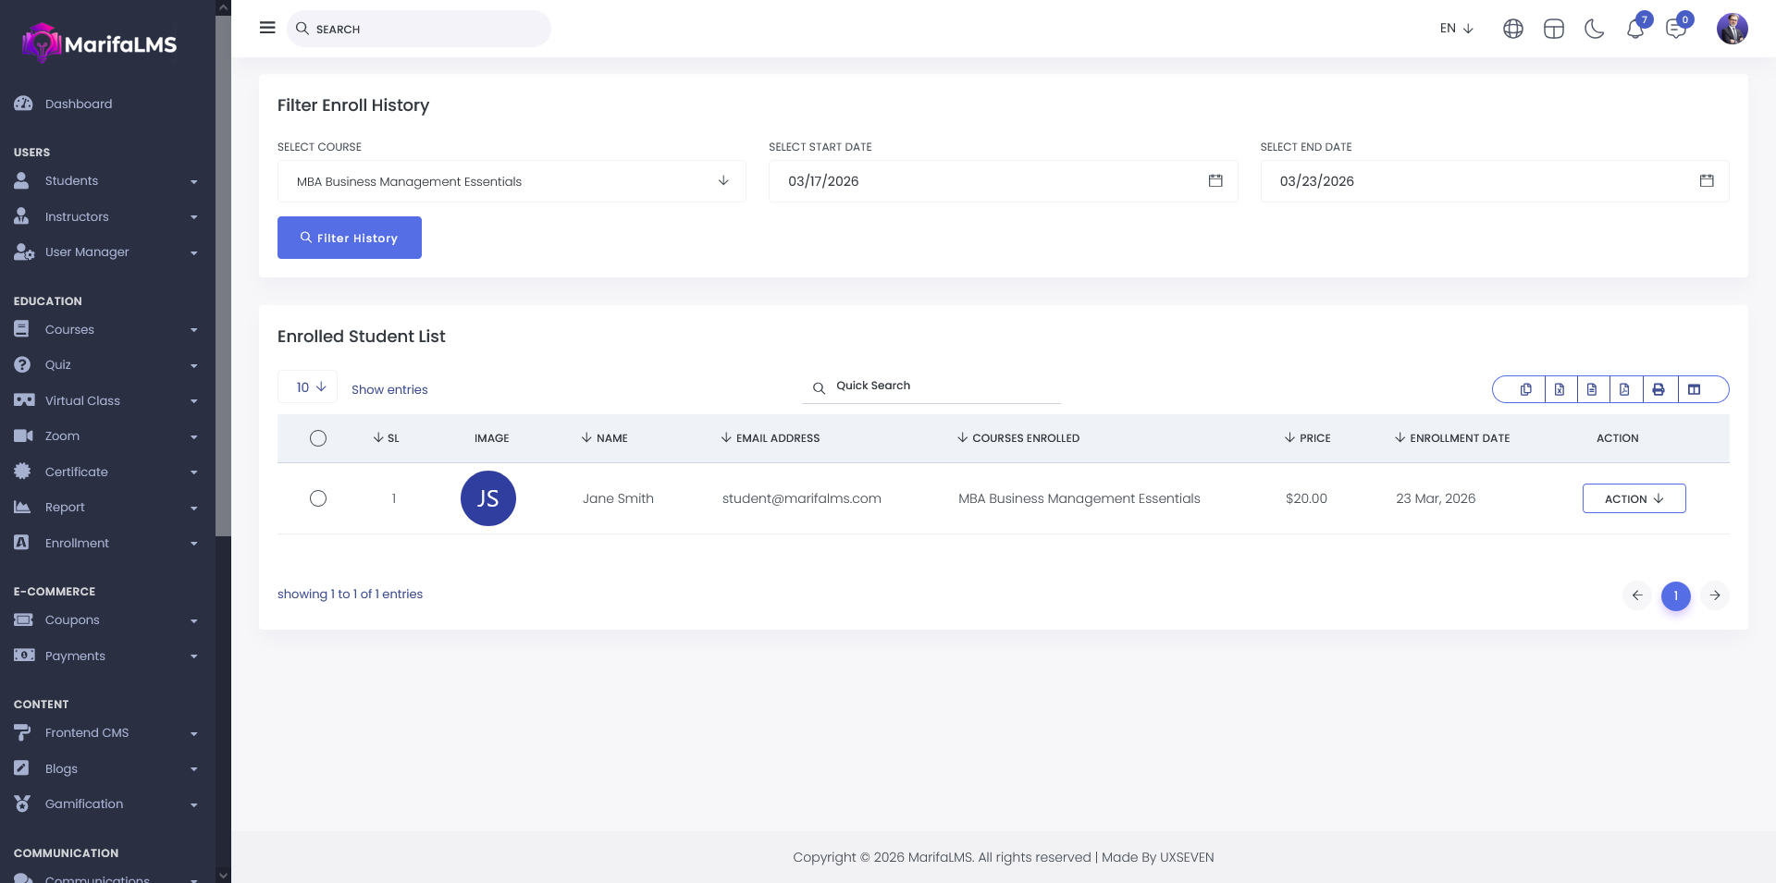Change the 10 entries per page dropdown
The width and height of the screenshot is (1776, 883).
pos(308,387)
